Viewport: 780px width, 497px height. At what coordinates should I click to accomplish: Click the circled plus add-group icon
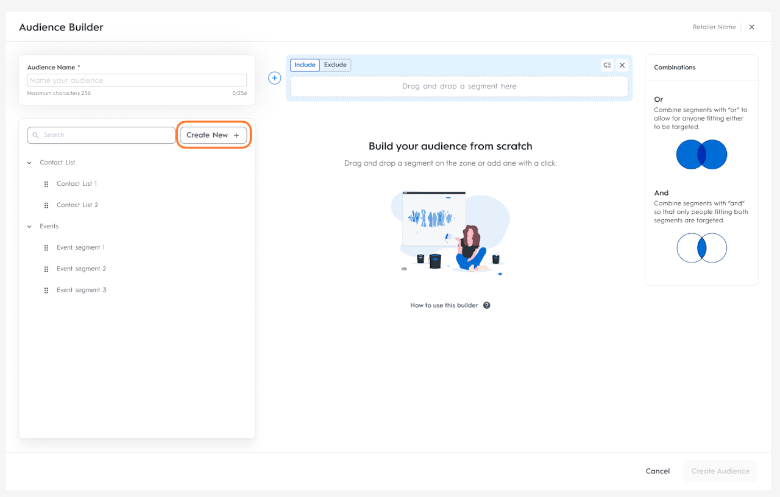(x=275, y=78)
